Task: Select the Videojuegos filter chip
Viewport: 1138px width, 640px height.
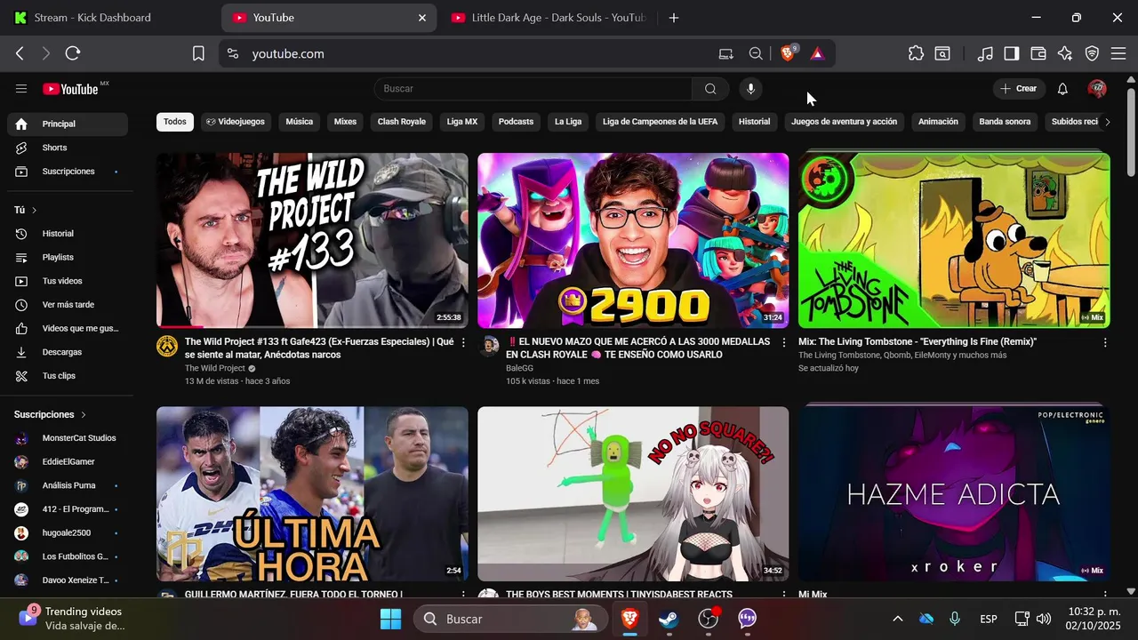Action: [x=236, y=122]
